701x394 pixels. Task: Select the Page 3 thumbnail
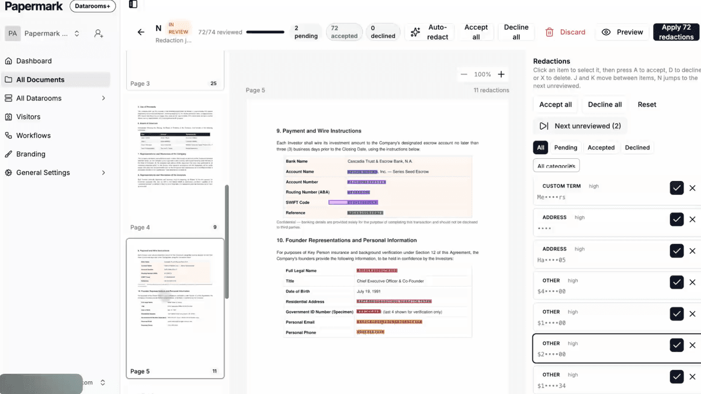point(175,70)
